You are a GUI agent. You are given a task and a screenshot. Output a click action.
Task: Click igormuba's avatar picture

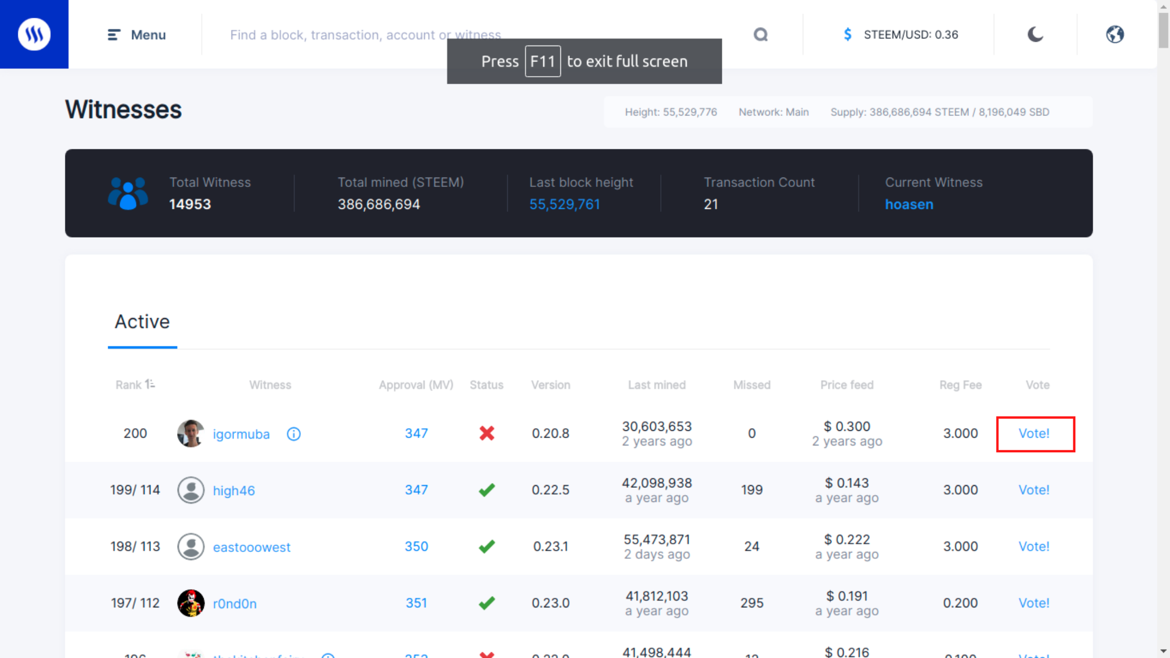pyautogui.click(x=191, y=433)
